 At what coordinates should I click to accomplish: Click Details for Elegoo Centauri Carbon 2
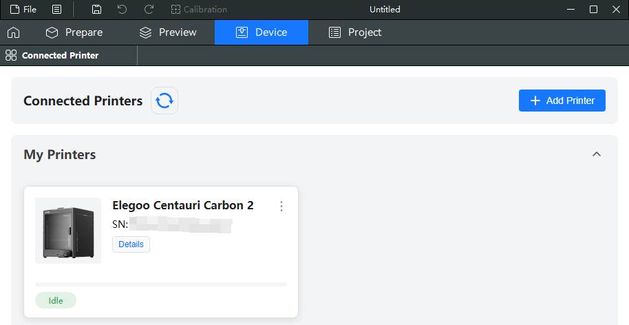tap(131, 244)
